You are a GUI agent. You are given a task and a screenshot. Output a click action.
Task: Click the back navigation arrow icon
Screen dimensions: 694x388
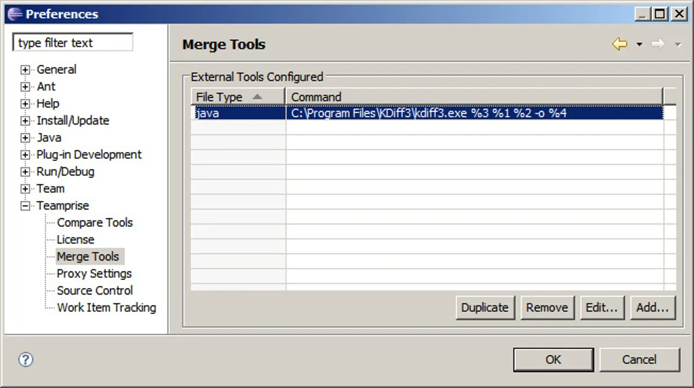coord(620,44)
